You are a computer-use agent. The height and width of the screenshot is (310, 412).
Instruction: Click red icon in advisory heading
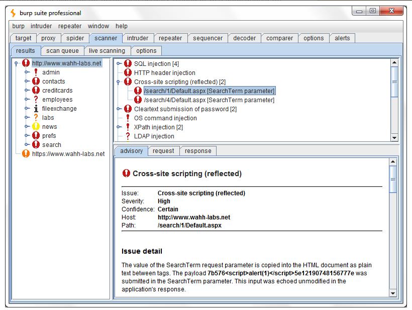pyautogui.click(x=127, y=173)
